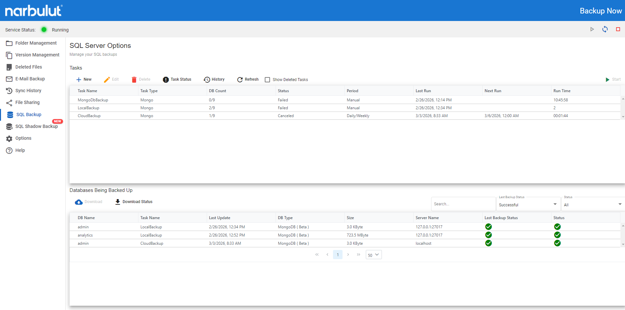Click the restart service icon
Viewport: 625px width, 310px height.
point(605,29)
